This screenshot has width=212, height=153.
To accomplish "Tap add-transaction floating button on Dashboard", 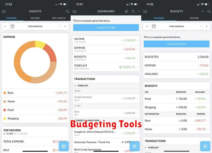I will tap(135, 146).
